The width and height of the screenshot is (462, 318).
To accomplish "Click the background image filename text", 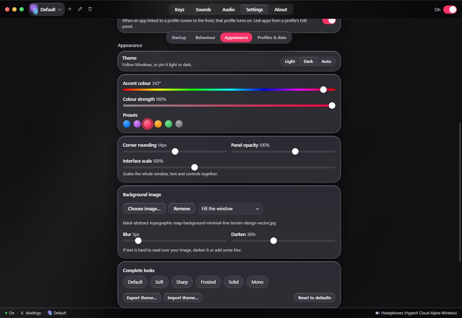I will 199,223.
